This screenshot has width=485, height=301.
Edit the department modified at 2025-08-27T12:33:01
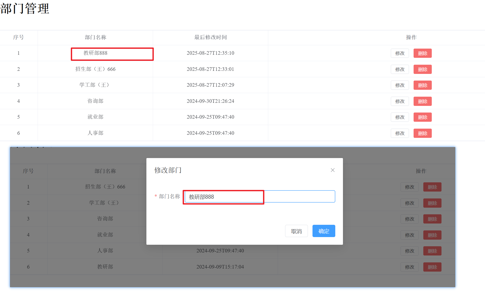click(400, 69)
